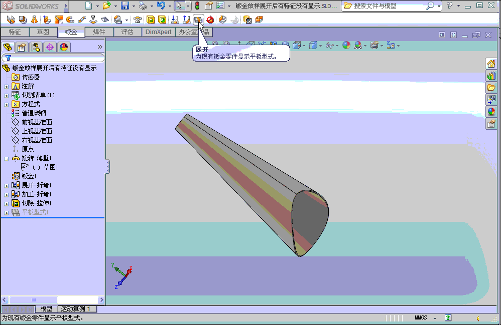501x325 pixels.
Task: Click the Unfold tool
Action: pyautogui.click(x=175, y=20)
